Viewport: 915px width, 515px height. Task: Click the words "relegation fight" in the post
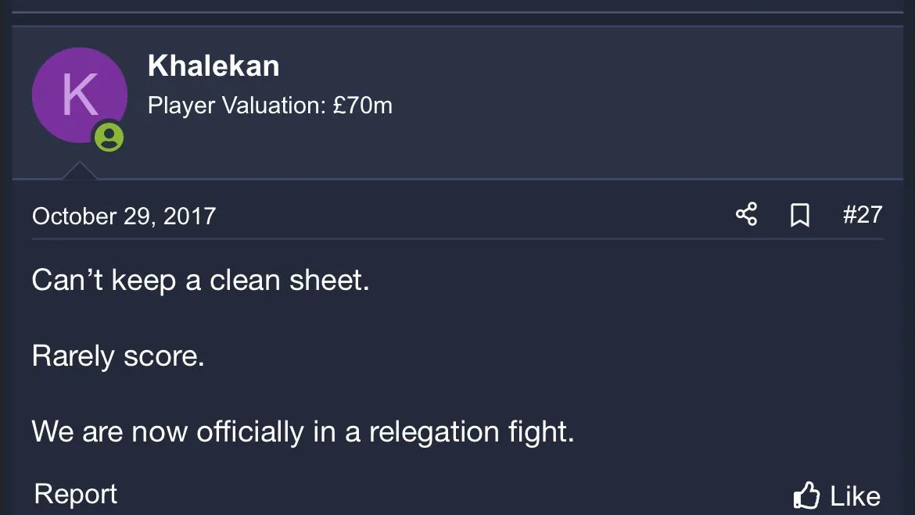471,431
